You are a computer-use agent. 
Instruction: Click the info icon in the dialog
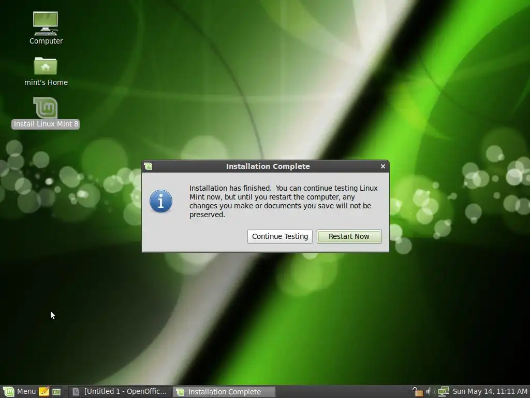(x=161, y=201)
